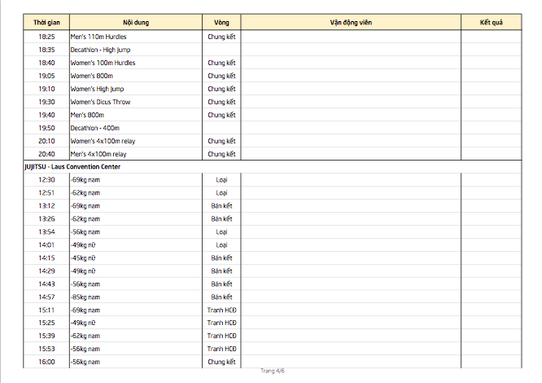Click the JUJITSU - Laus Convention Center heading

click(x=74, y=166)
